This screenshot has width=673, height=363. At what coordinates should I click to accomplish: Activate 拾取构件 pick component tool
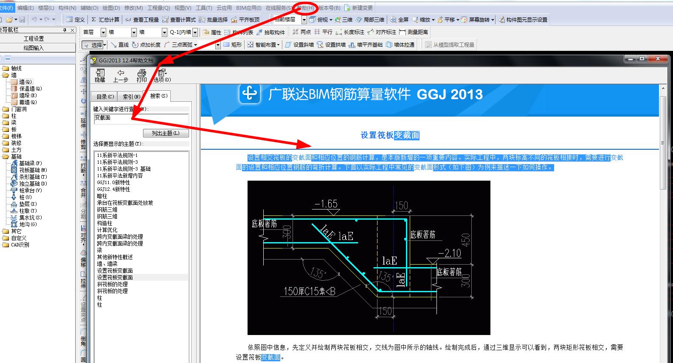click(270, 32)
